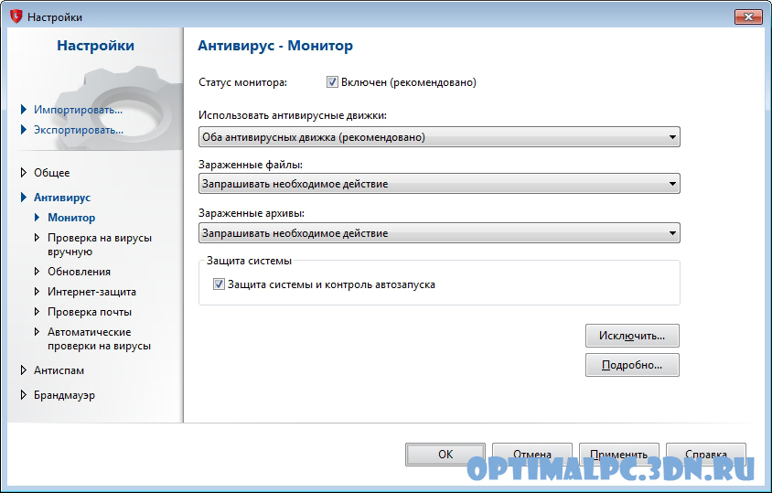Click the Подробно... button
The height and width of the screenshot is (493, 772).
[632, 365]
